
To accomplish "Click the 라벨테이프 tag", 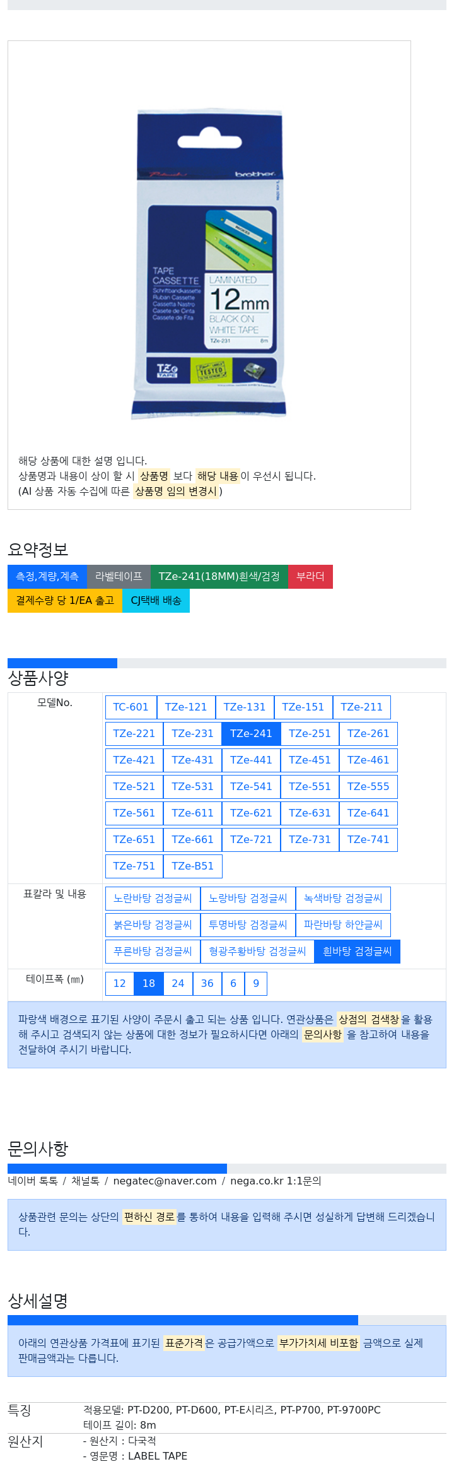I will click(119, 577).
